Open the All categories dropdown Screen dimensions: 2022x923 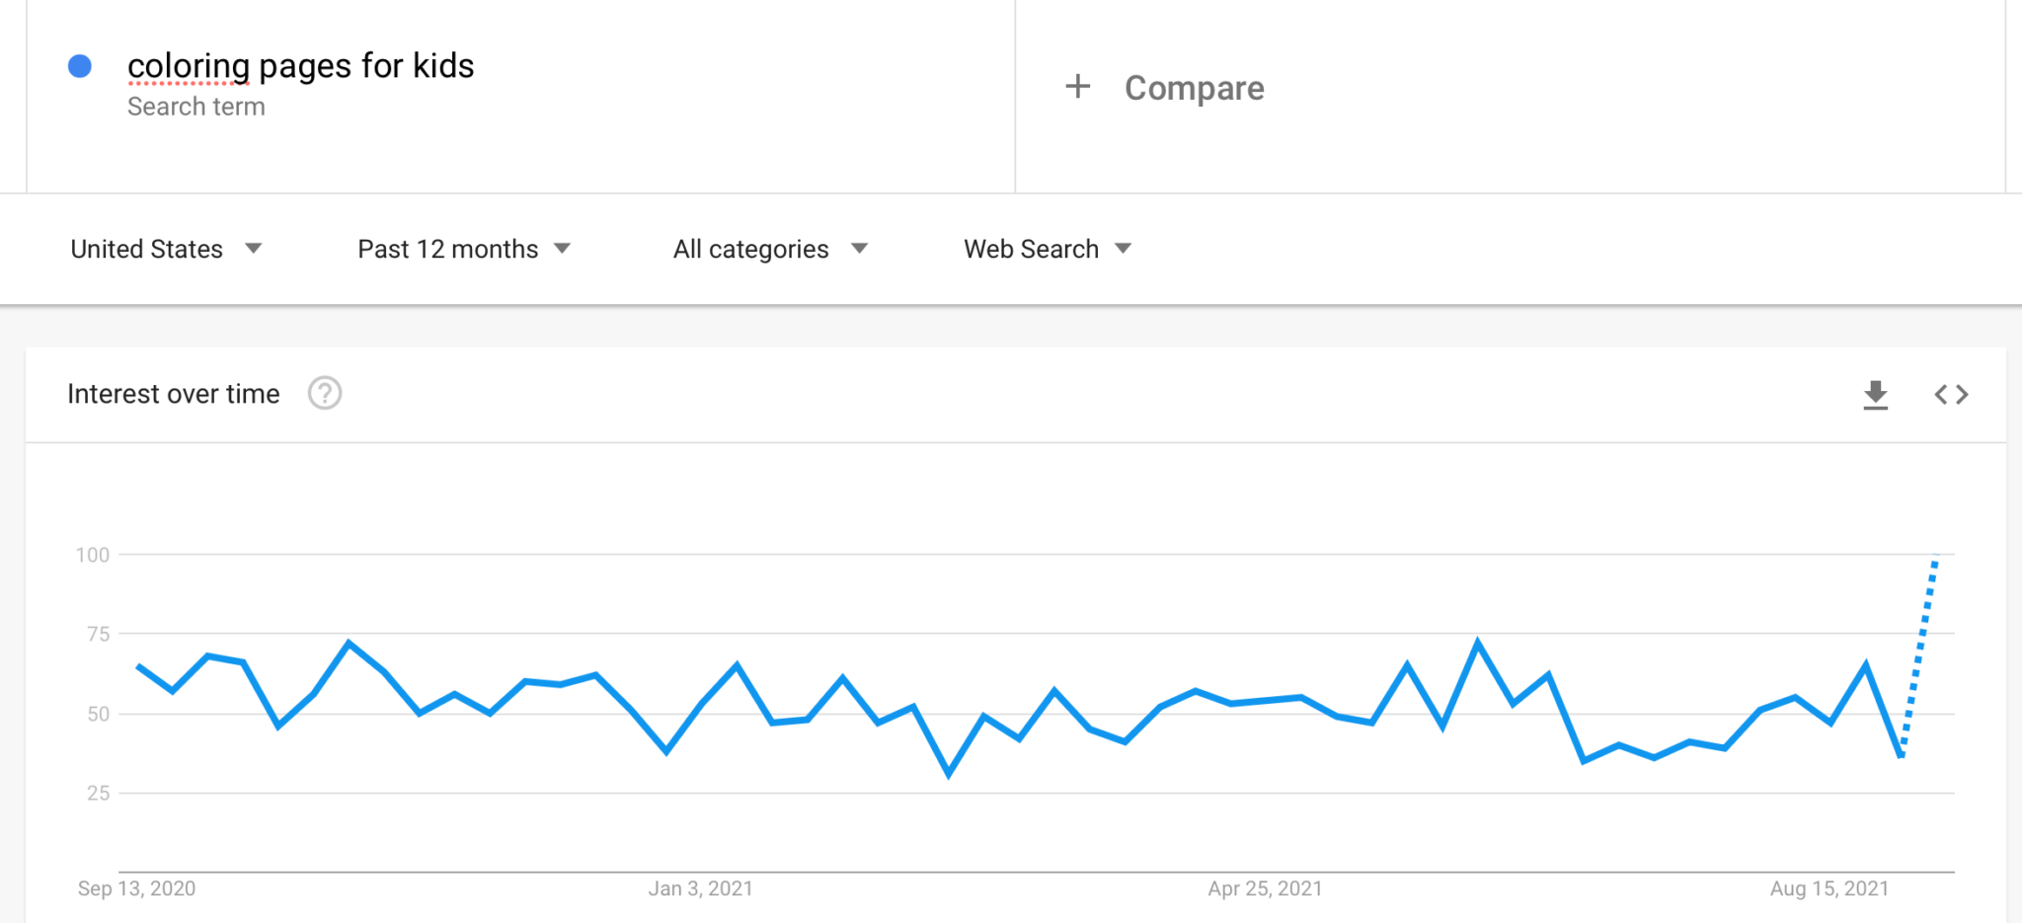tap(770, 249)
